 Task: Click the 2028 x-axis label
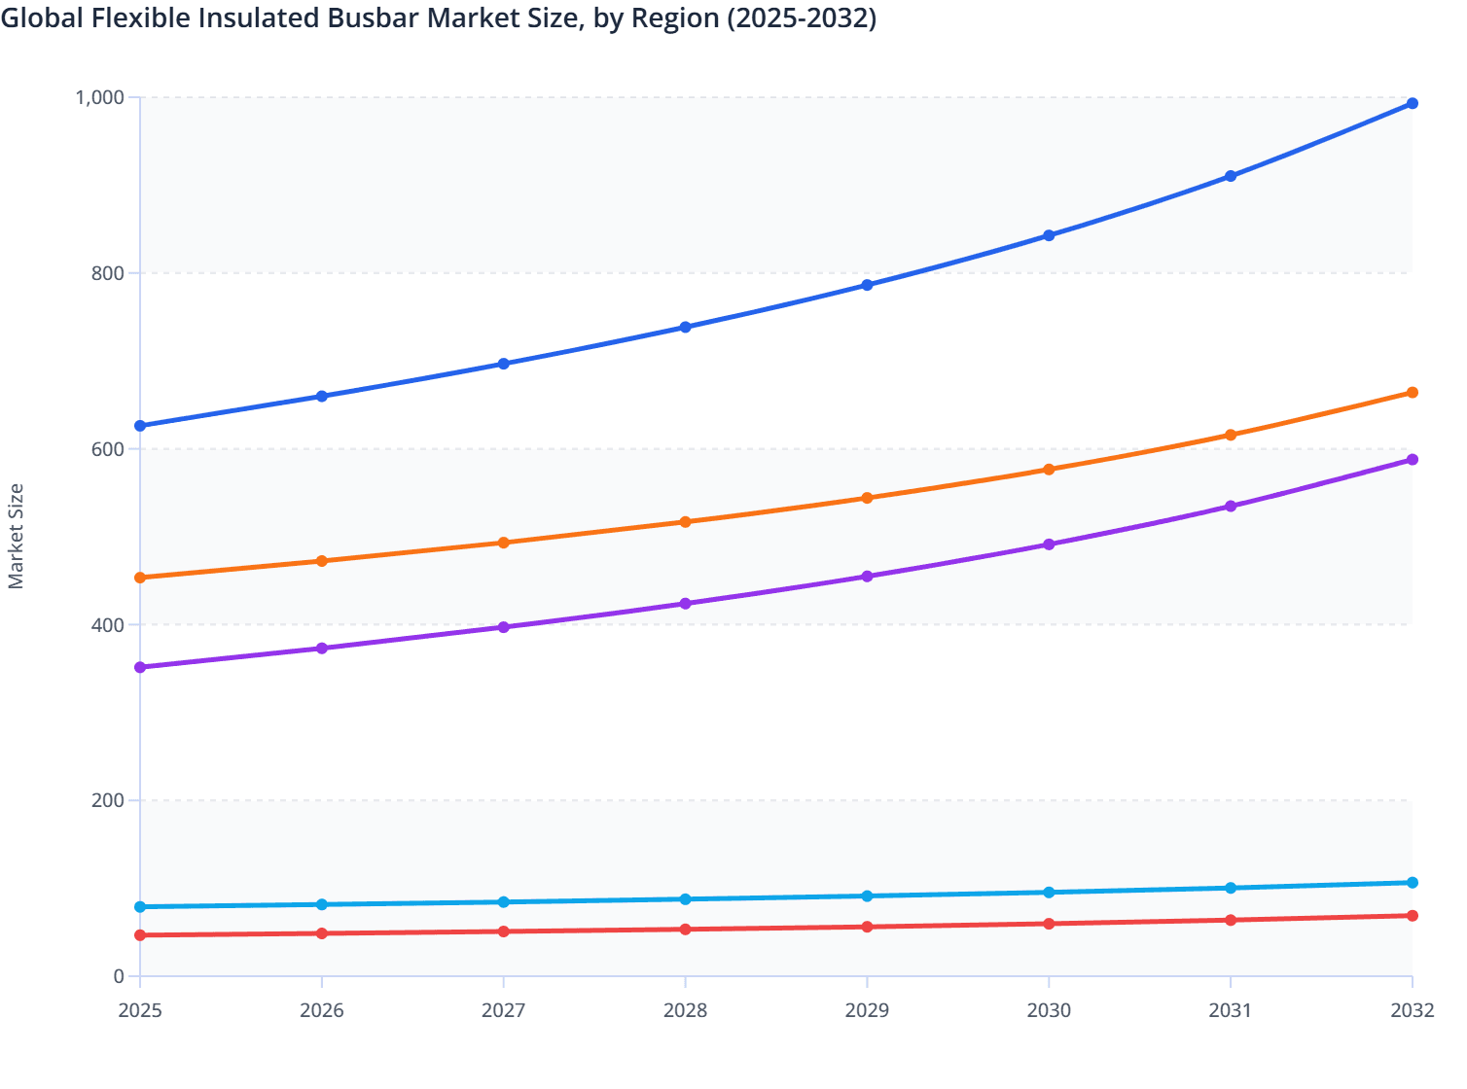(685, 1011)
